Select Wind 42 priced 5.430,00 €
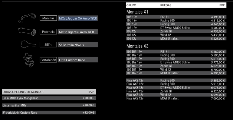 (x=166, y=35)
